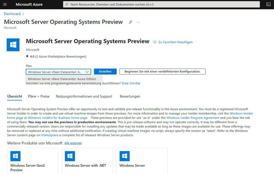Follow the Marketplace link
The width and height of the screenshot is (274, 174).
(50, 135)
